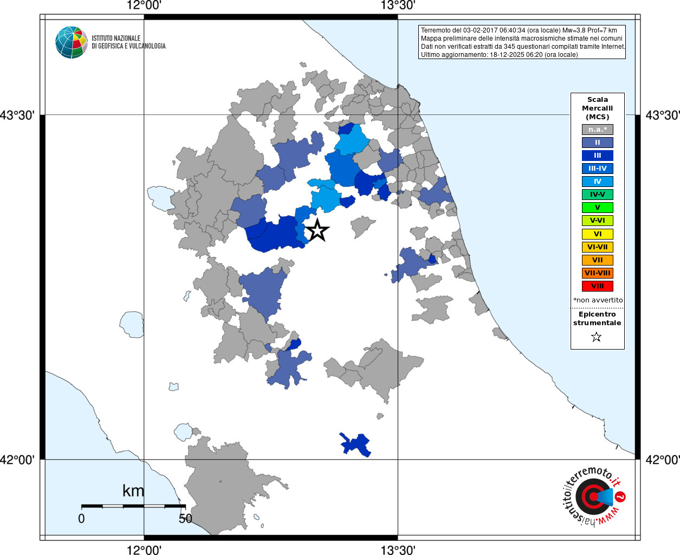The image size is (680, 555).
Task: Select the green V legend swatch
Action: tap(598, 208)
